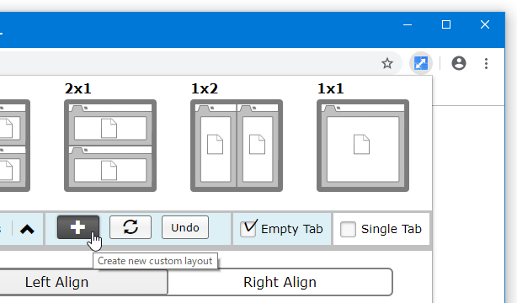
Task: Bookmark this page with the star icon
Action: [x=387, y=63]
